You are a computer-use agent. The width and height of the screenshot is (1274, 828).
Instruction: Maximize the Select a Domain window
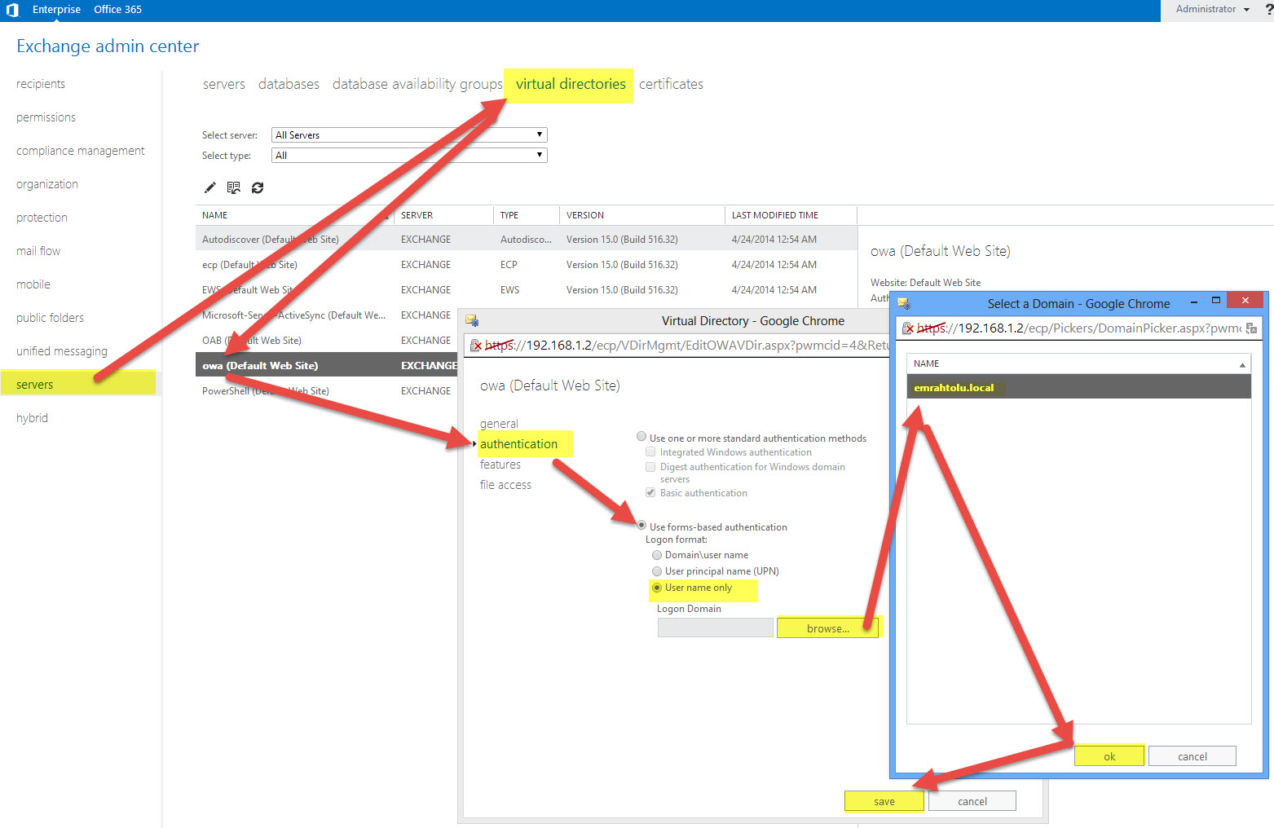pos(1215,301)
